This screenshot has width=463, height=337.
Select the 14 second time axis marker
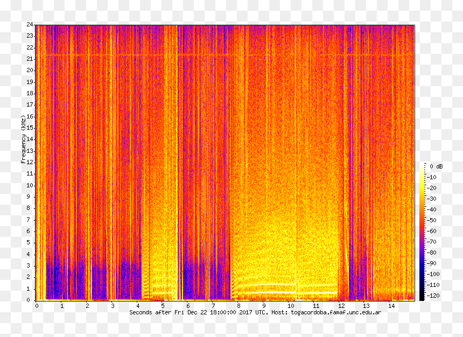click(391, 306)
